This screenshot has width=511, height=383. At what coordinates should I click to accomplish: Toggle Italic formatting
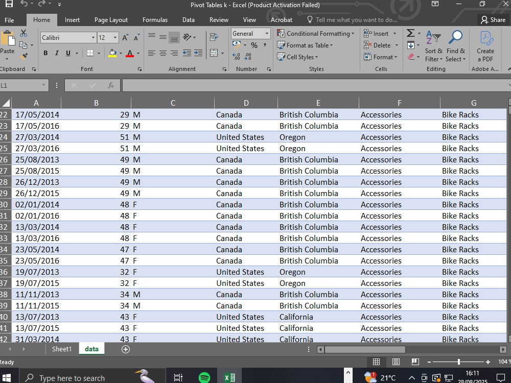point(57,53)
